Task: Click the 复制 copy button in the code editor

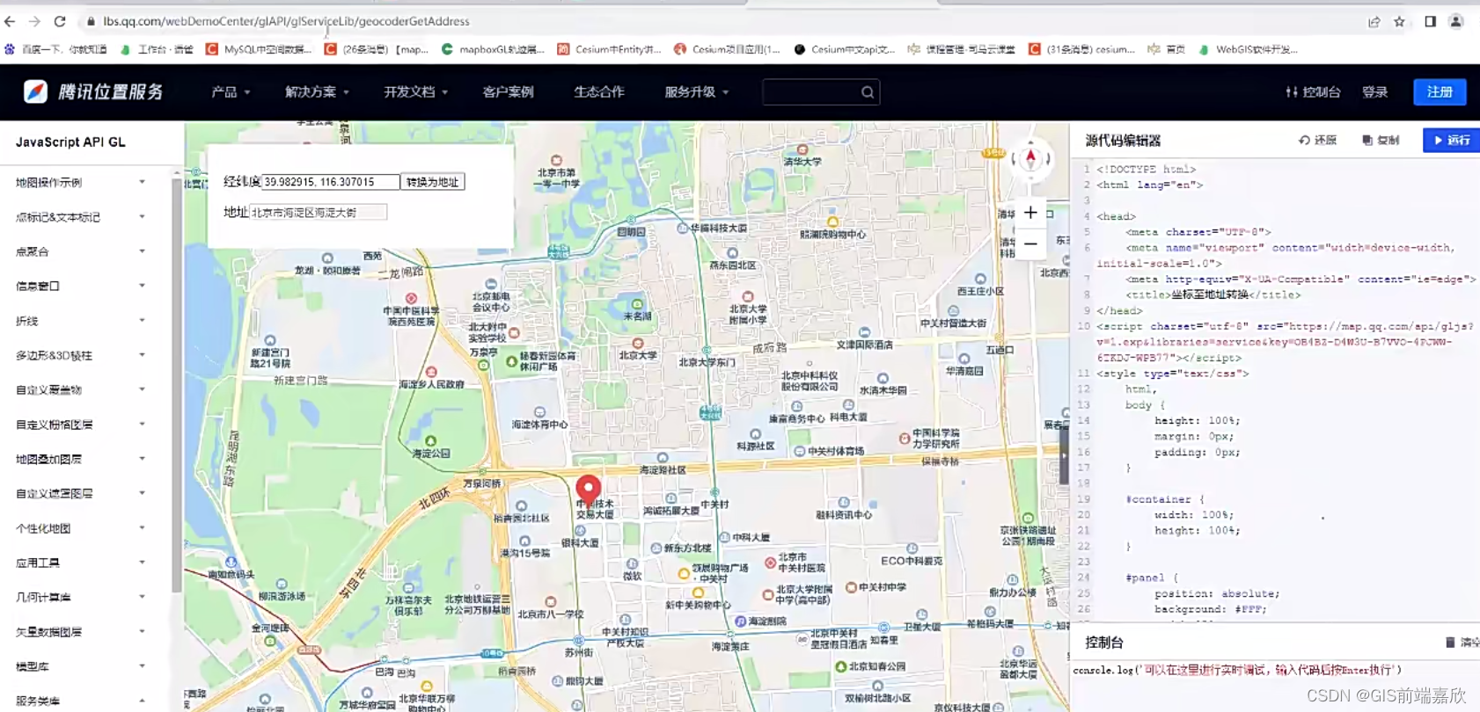Action: coord(1381,141)
